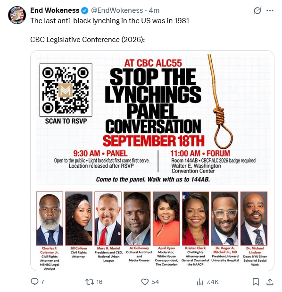Click the noose graphic on flyer
This screenshot has width=282, height=292.
pyautogui.click(x=221, y=102)
